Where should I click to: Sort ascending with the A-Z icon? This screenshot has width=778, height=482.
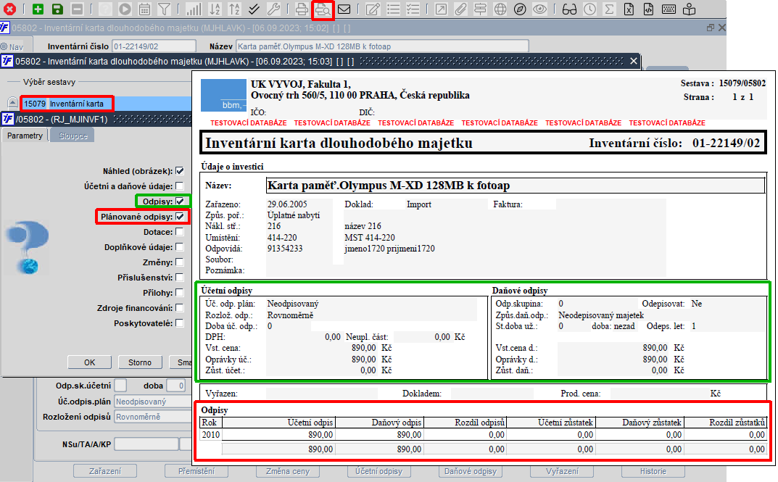(214, 9)
